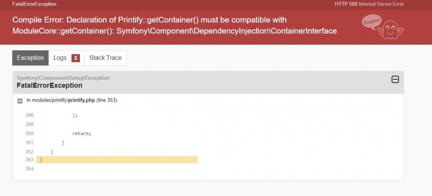Viewport: 432px width, 196px height.
Task: Click line number 354
Action: [29, 169]
